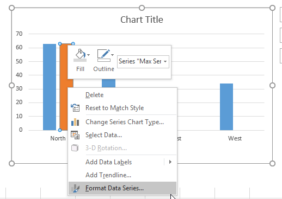Click the Fill label in mini toolbar
Image resolution: width=282 pixels, height=199 pixels.
(x=80, y=69)
